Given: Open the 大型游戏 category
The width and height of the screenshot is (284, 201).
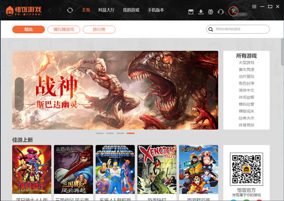Looking at the screenshot, I should (x=246, y=63).
